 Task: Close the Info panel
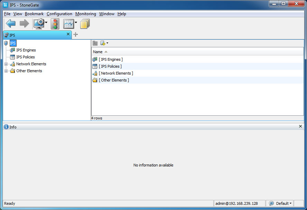[x=300, y=126]
